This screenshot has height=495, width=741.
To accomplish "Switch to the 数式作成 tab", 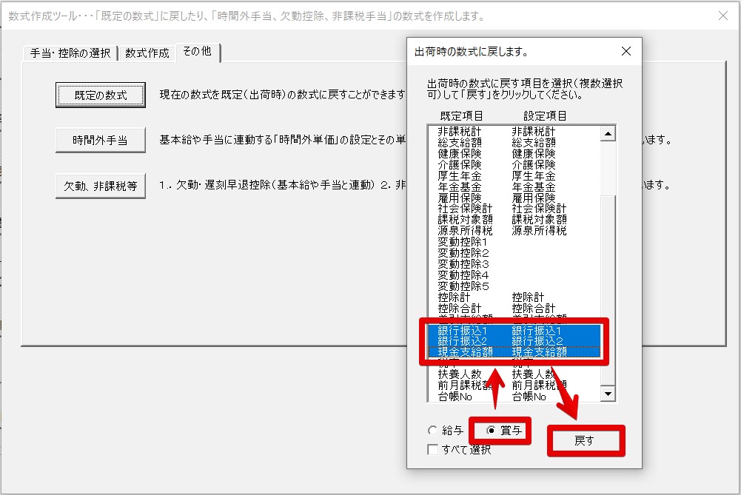I will 147,53.
